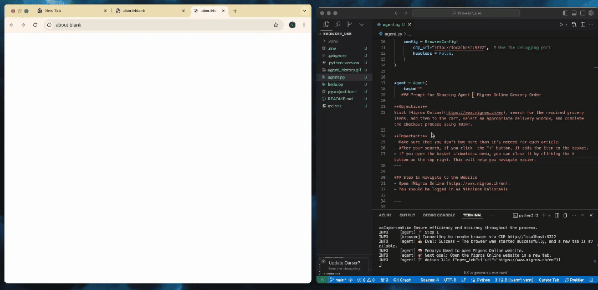Toggle the bottom panel layout icon
Image resolution: width=598 pixels, height=290 pixels.
(x=574, y=13)
